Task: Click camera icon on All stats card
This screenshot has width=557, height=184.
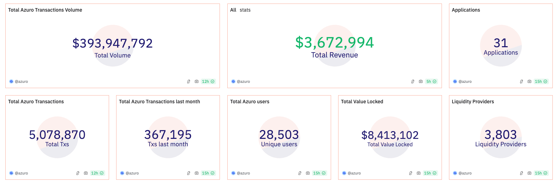Action: (x=421, y=81)
